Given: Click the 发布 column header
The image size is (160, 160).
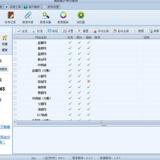Looking at the screenshot, I should tap(71, 37).
